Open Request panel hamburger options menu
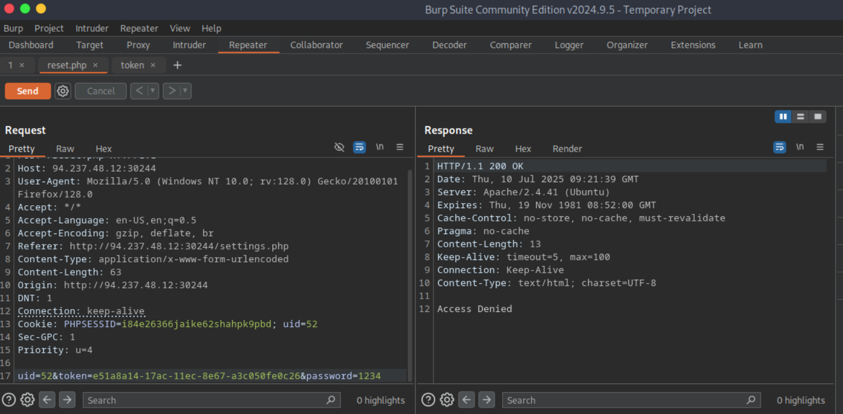Screen dimensions: 843x414 pos(400,148)
